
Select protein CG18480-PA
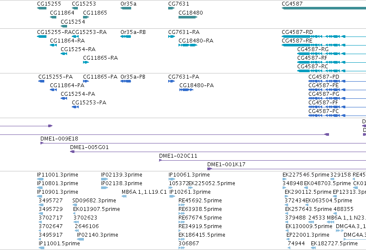click(187, 90)
